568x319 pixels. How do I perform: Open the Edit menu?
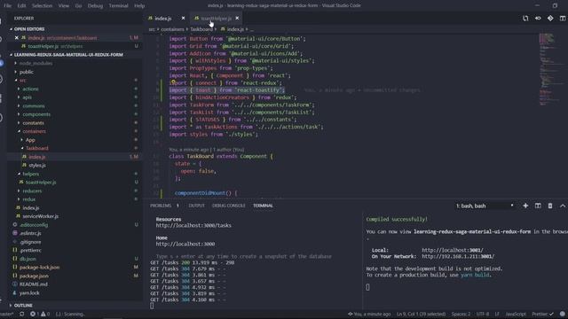click(x=21, y=5)
